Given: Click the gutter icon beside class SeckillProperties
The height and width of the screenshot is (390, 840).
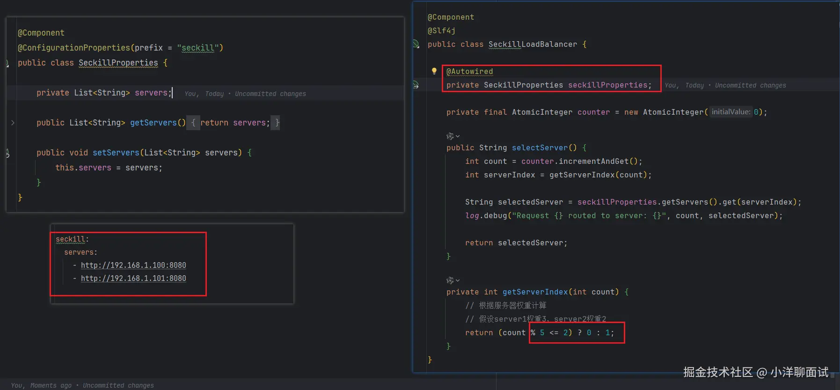Looking at the screenshot, I should [7, 63].
